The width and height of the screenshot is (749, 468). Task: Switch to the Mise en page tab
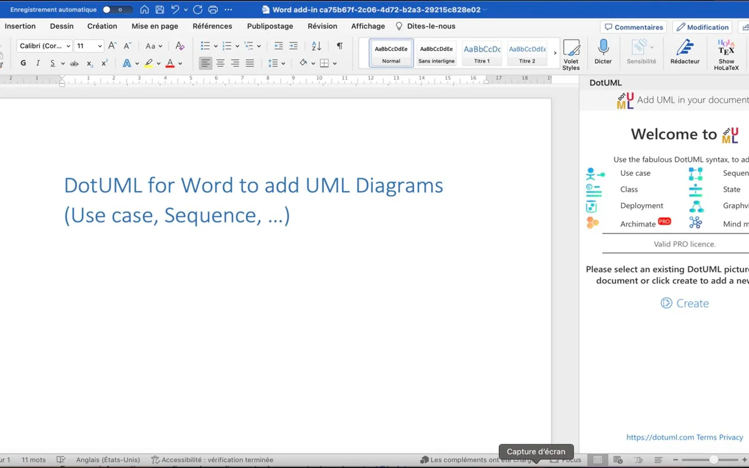pyautogui.click(x=154, y=26)
